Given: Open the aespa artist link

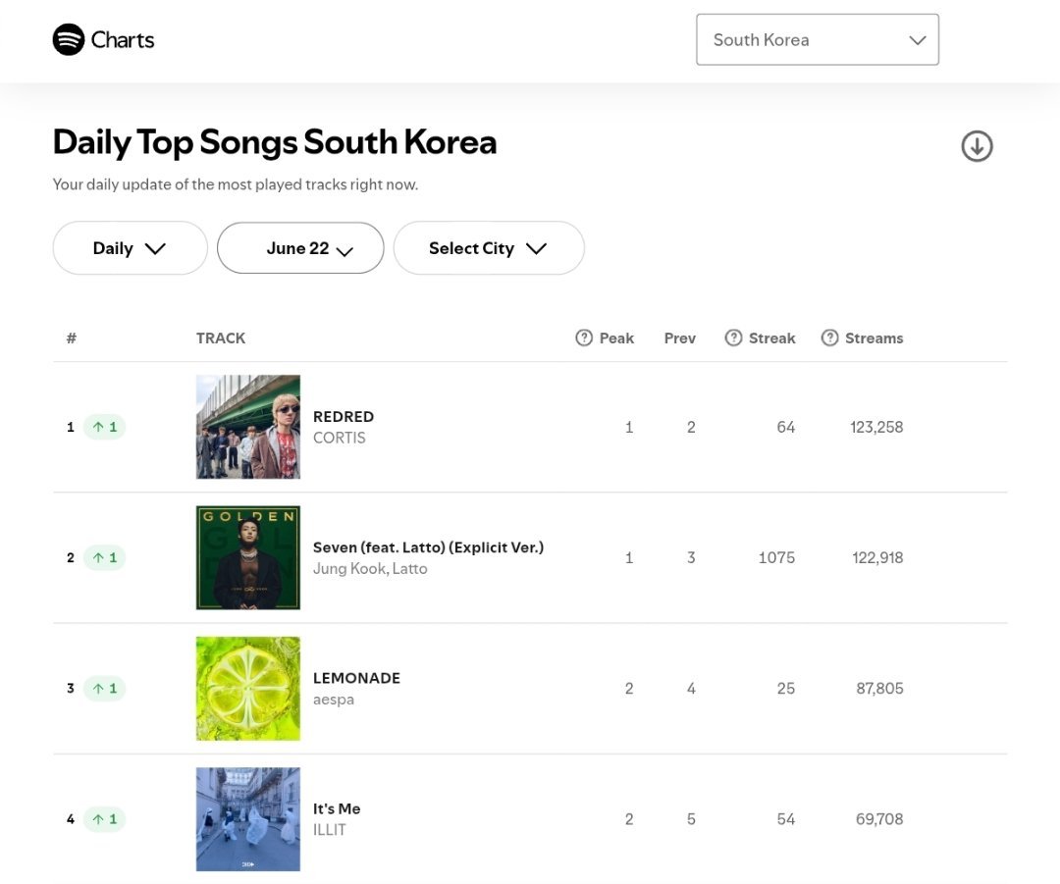Looking at the screenshot, I should point(334,700).
